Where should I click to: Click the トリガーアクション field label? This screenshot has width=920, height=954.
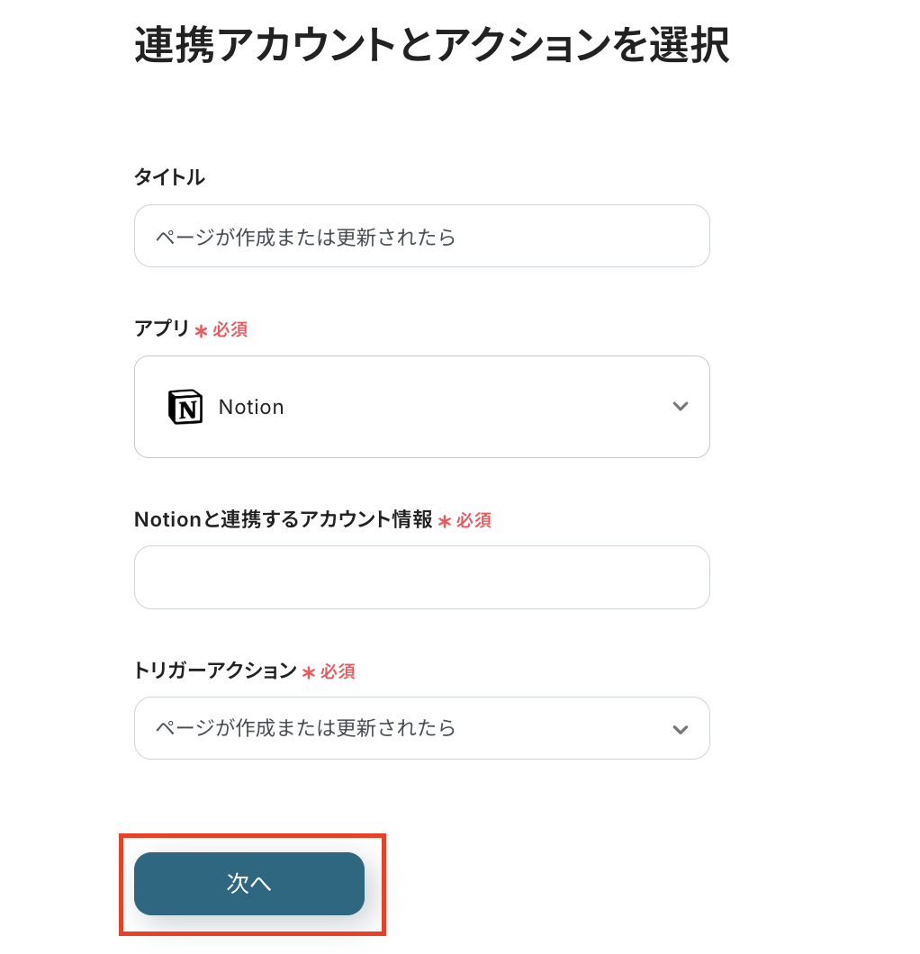215,670
